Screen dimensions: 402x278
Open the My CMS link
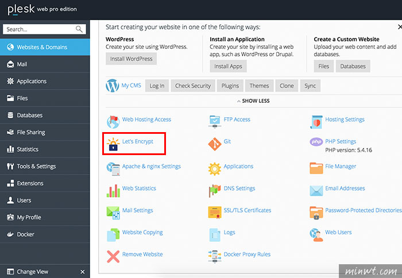click(x=132, y=86)
